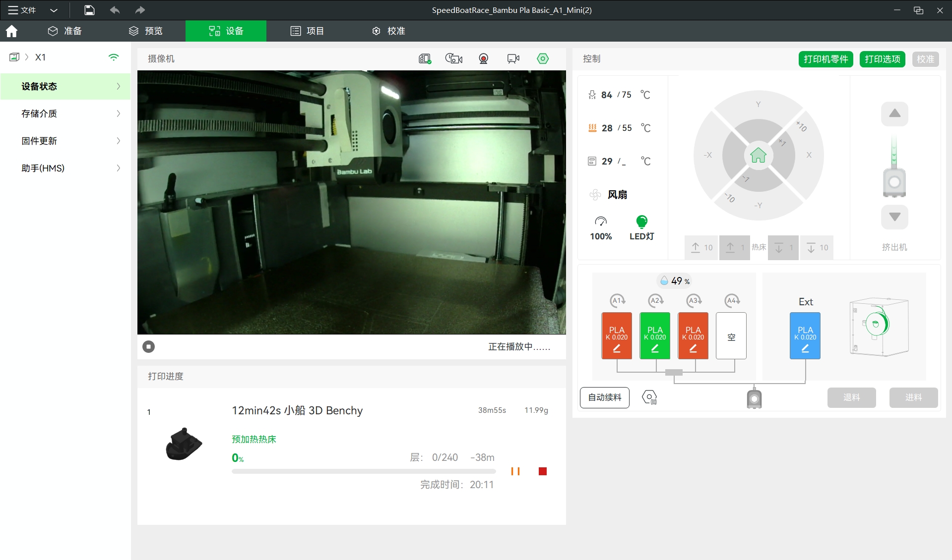Refresh AMS slot A1
This screenshot has height=560, width=952.
618,300
